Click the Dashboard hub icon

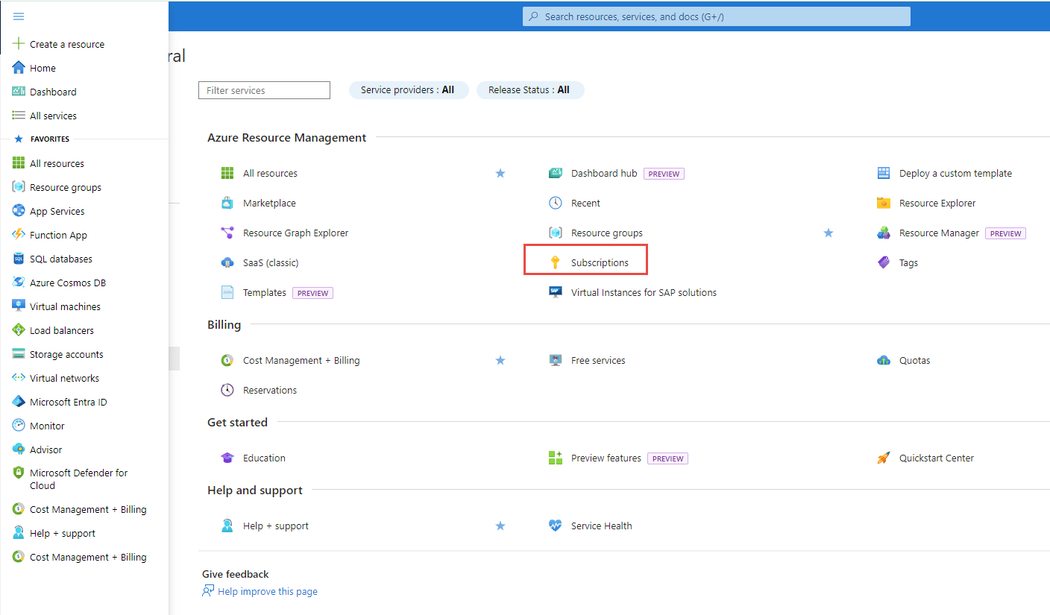click(556, 173)
